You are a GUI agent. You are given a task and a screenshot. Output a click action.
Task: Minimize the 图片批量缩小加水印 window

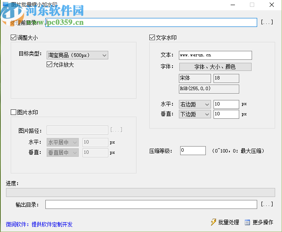[x=233, y=5]
